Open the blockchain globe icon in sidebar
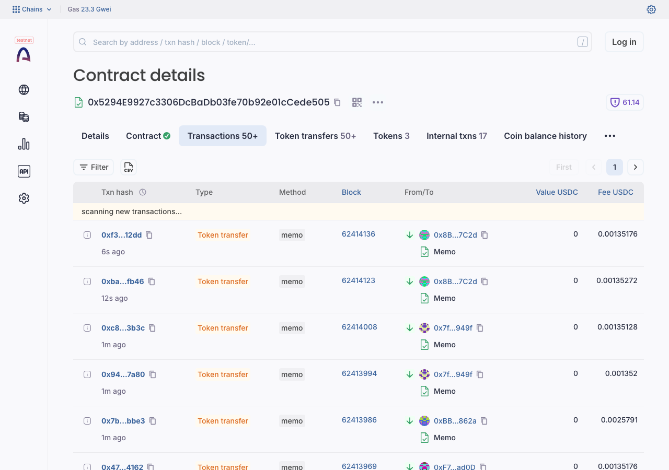 click(x=24, y=90)
